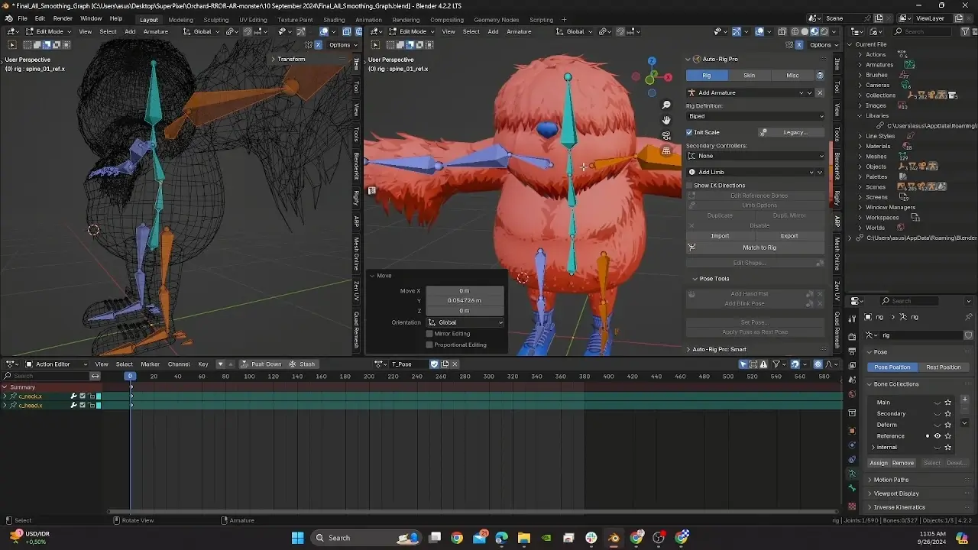Enable the Show IK Directions checkbox
Screen dimensions: 978x550
pyautogui.click(x=689, y=186)
